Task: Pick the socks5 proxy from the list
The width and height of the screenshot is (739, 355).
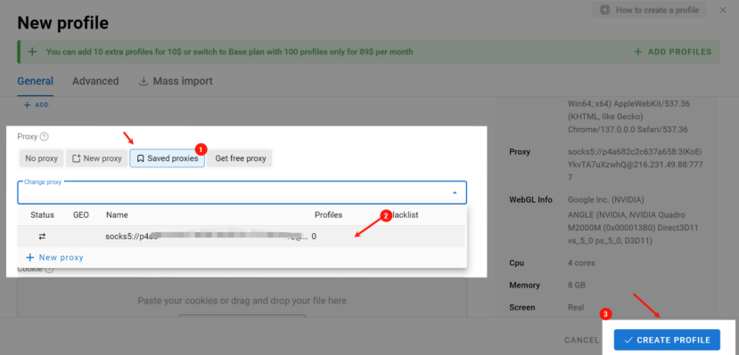Action: [x=242, y=237]
